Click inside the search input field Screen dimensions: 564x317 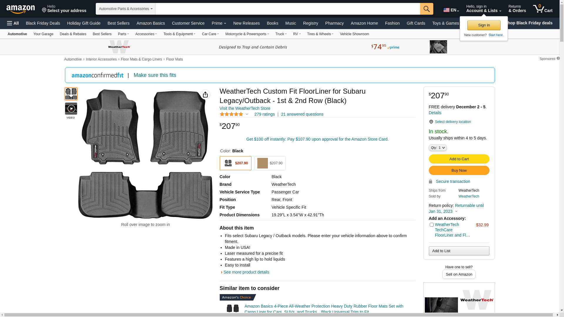coord(287,9)
